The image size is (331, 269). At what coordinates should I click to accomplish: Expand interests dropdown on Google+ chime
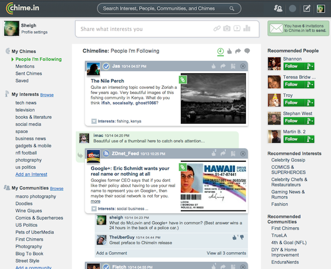(94, 209)
